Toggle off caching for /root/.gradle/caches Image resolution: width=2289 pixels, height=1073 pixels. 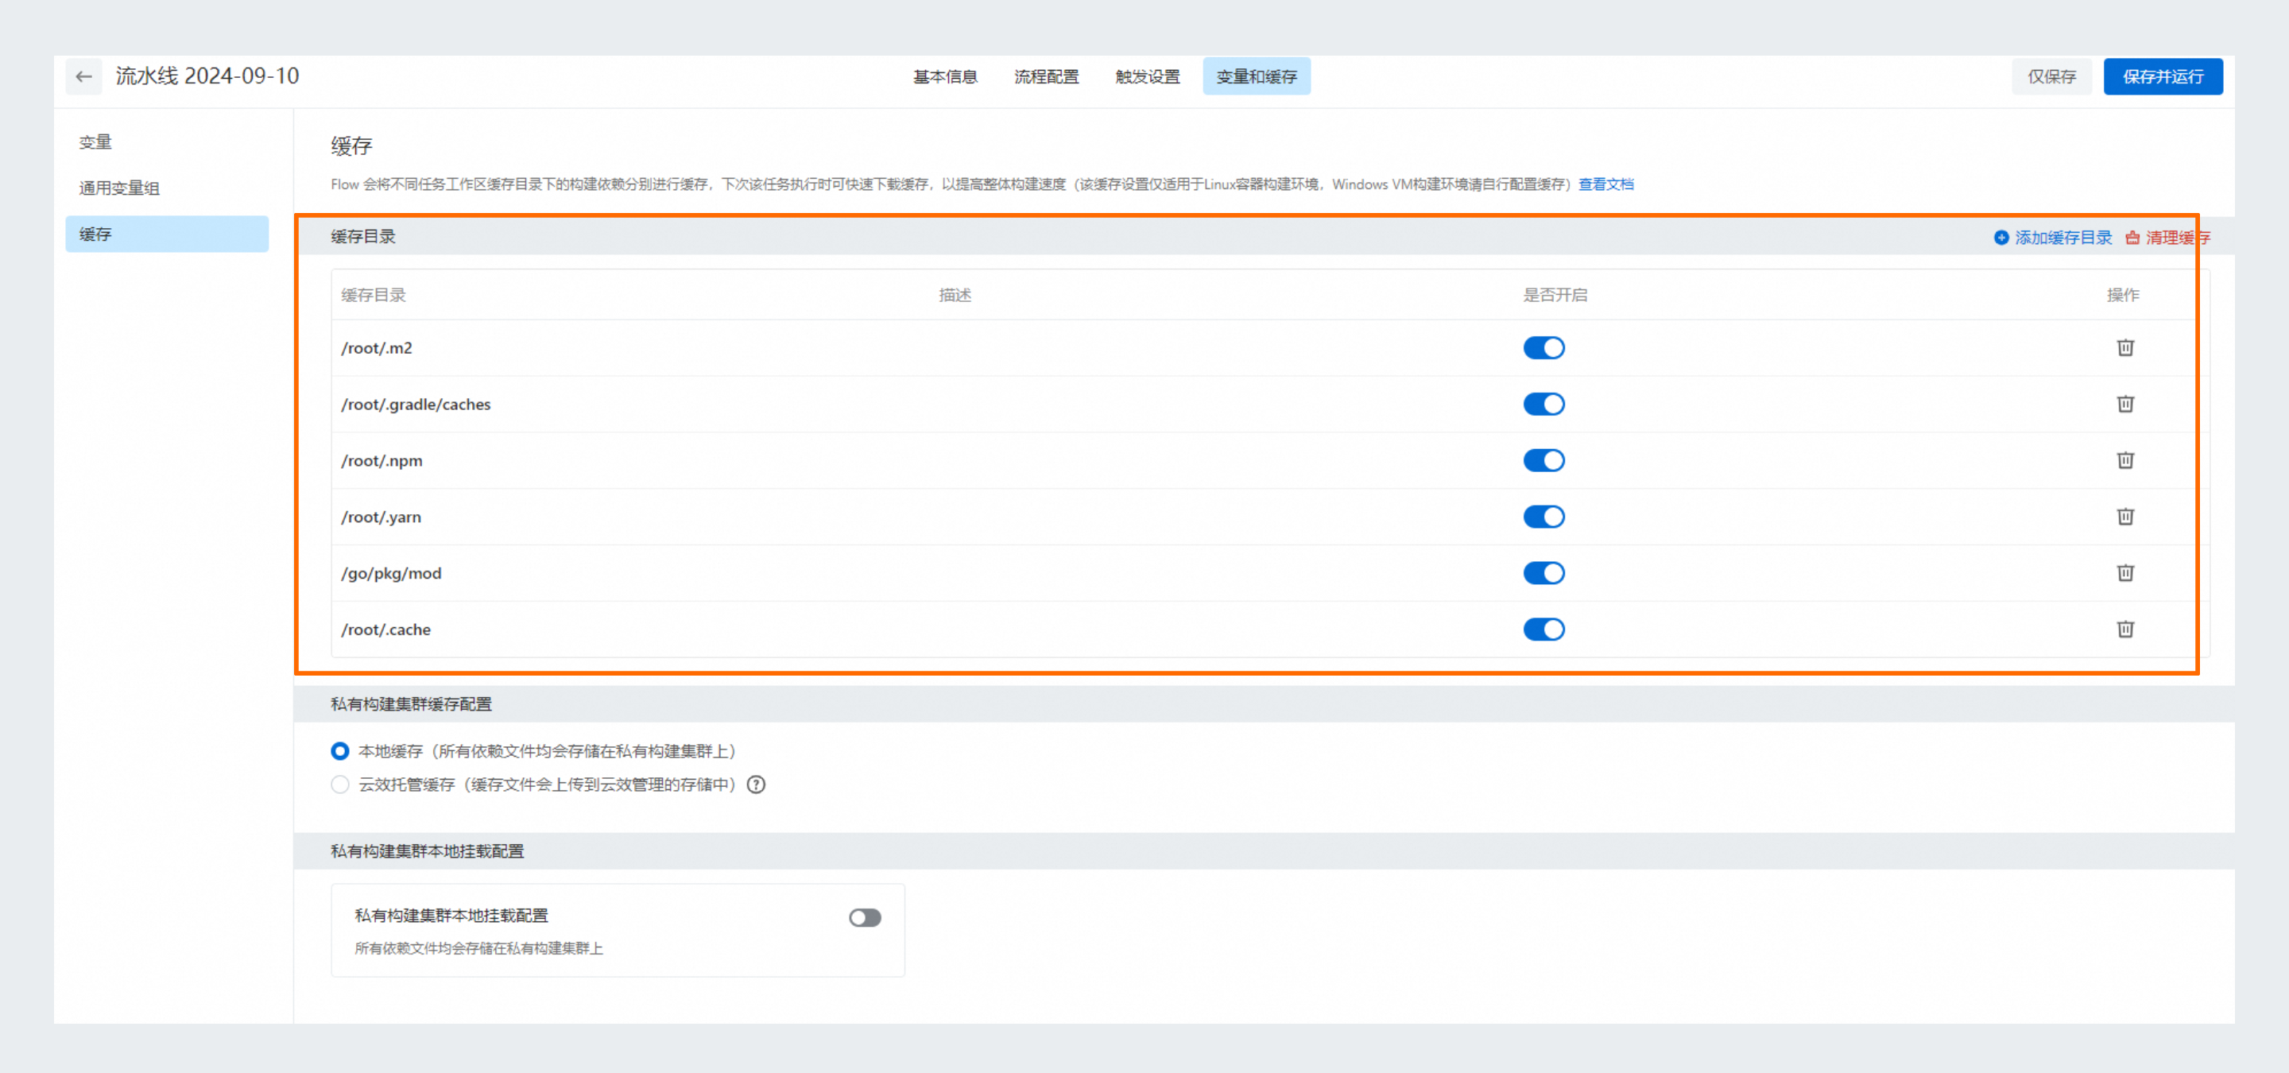[x=1543, y=404]
